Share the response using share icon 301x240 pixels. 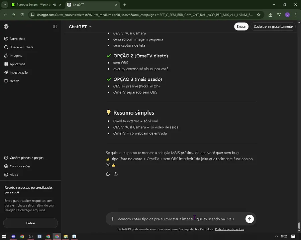116,174
